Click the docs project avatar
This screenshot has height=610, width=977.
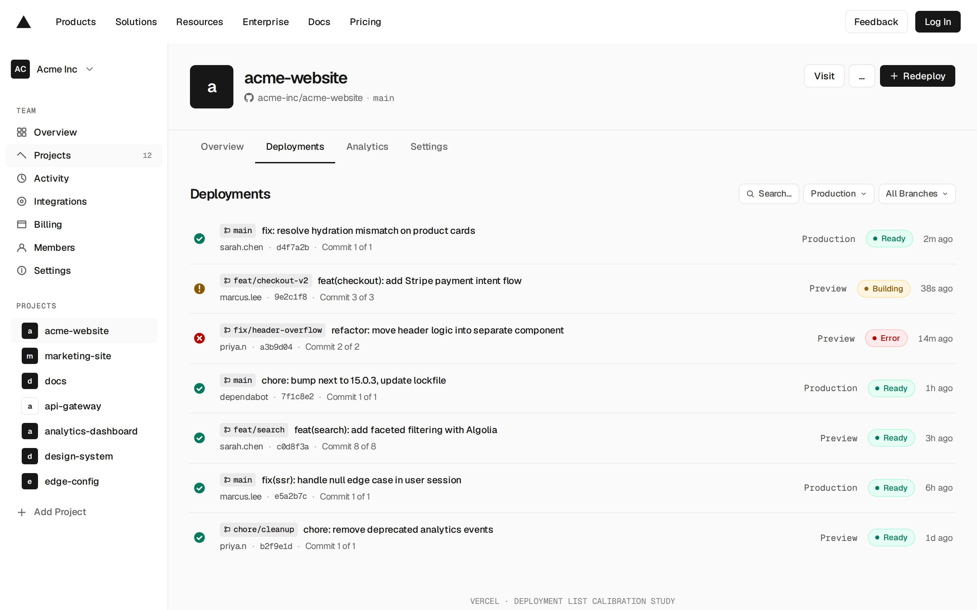30,381
